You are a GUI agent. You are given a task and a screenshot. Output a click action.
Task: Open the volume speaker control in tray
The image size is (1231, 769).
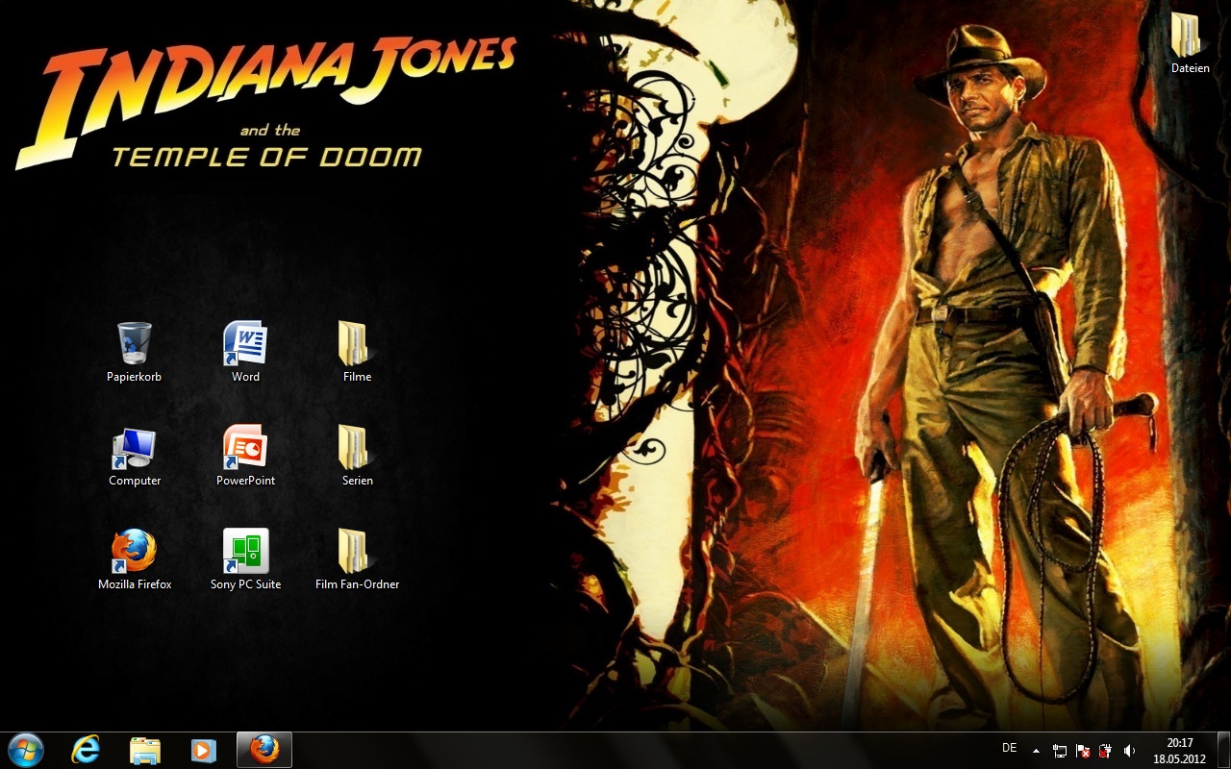coord(1129,751)
